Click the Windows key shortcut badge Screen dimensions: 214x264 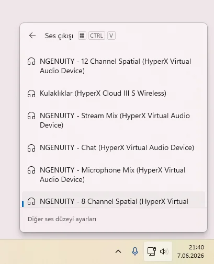pos(82,36)
